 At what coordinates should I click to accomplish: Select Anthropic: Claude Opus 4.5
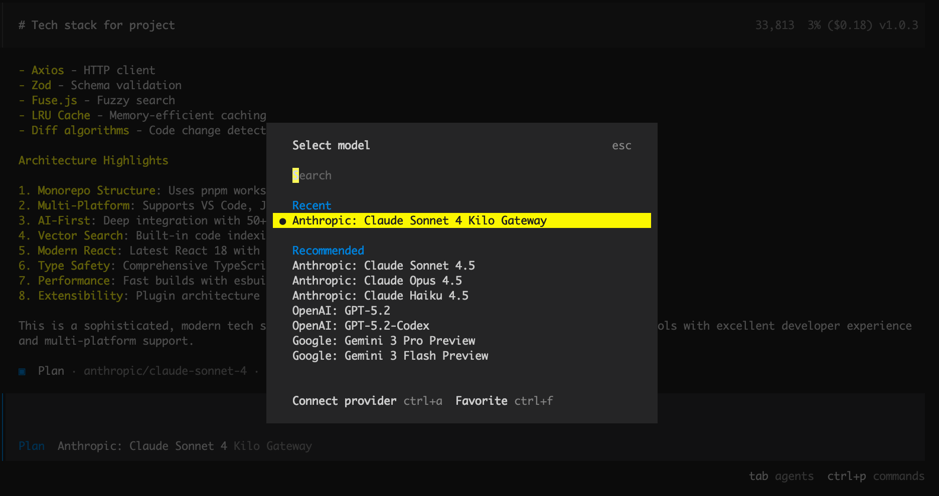377,281
